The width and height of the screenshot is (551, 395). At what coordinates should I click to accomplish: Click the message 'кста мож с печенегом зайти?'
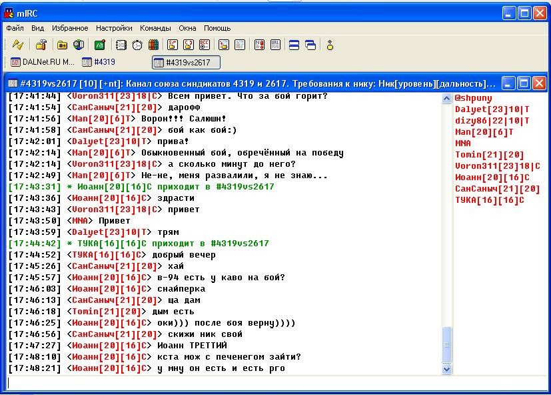229,356
